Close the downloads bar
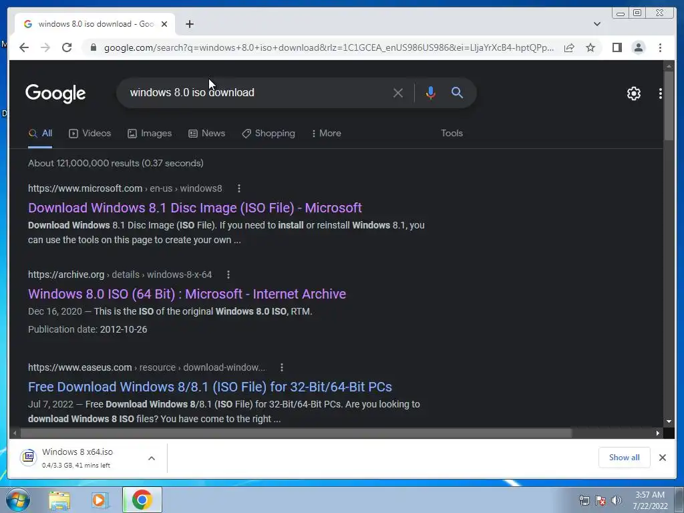Viewport: 684px width, 513px height. point(662,458)
